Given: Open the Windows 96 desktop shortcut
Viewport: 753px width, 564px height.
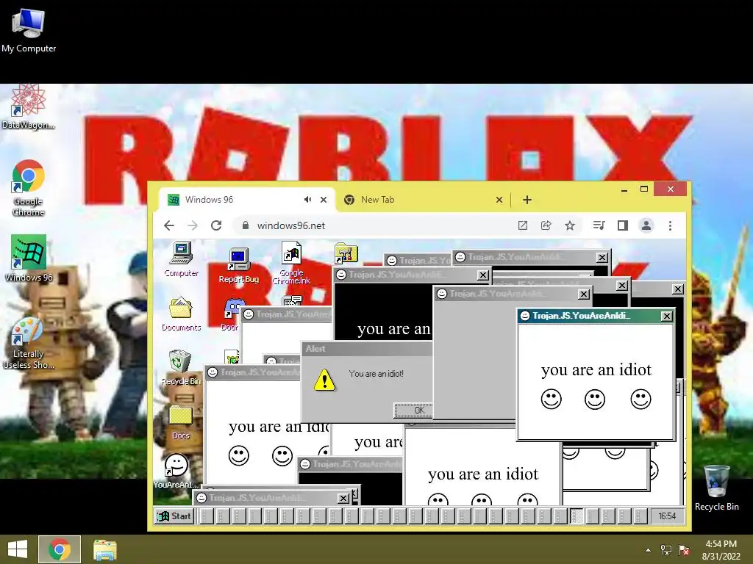Looking at the screenshot, I should 29,258.
